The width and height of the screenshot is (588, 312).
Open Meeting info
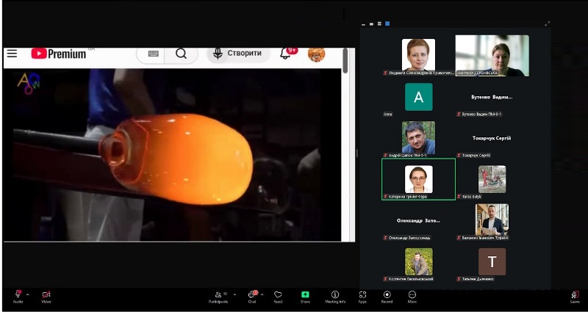pyautogui.click(x=335, y=296)
